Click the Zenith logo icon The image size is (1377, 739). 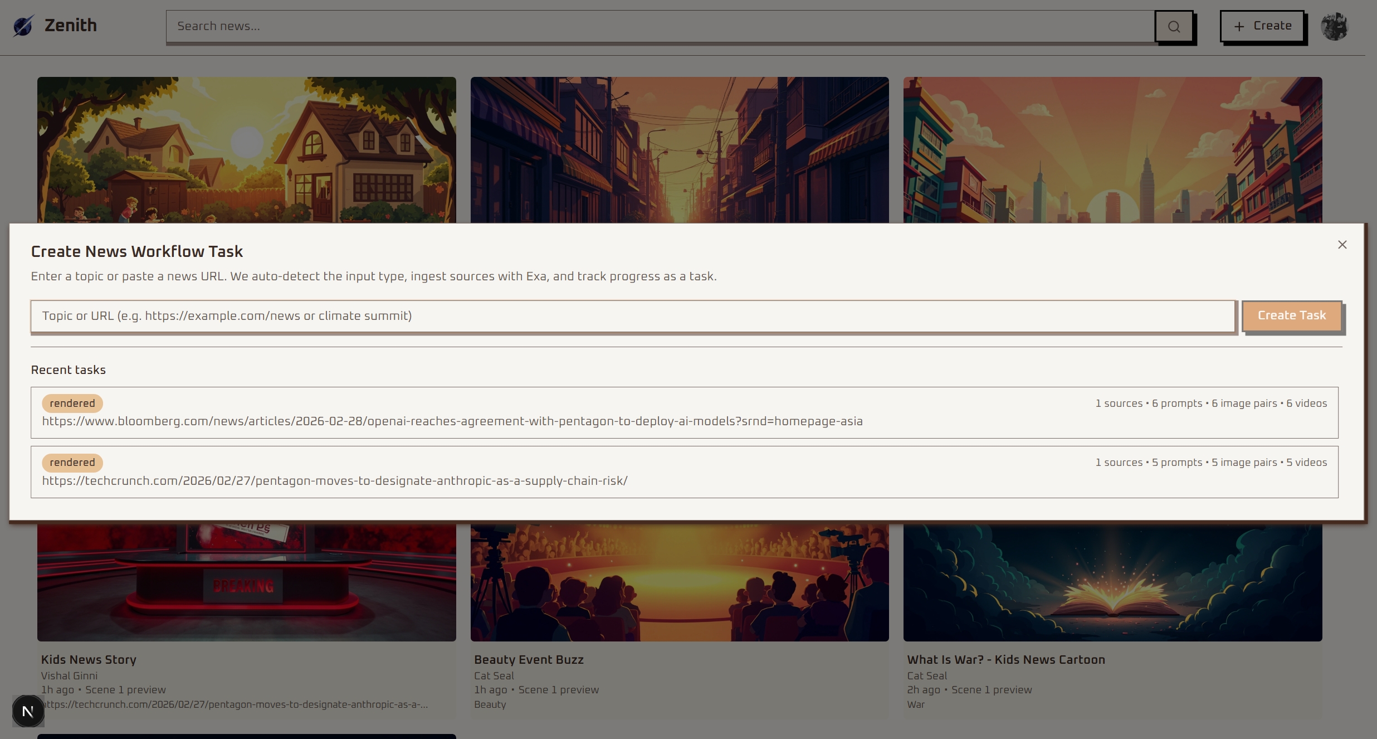coord(23,26)
